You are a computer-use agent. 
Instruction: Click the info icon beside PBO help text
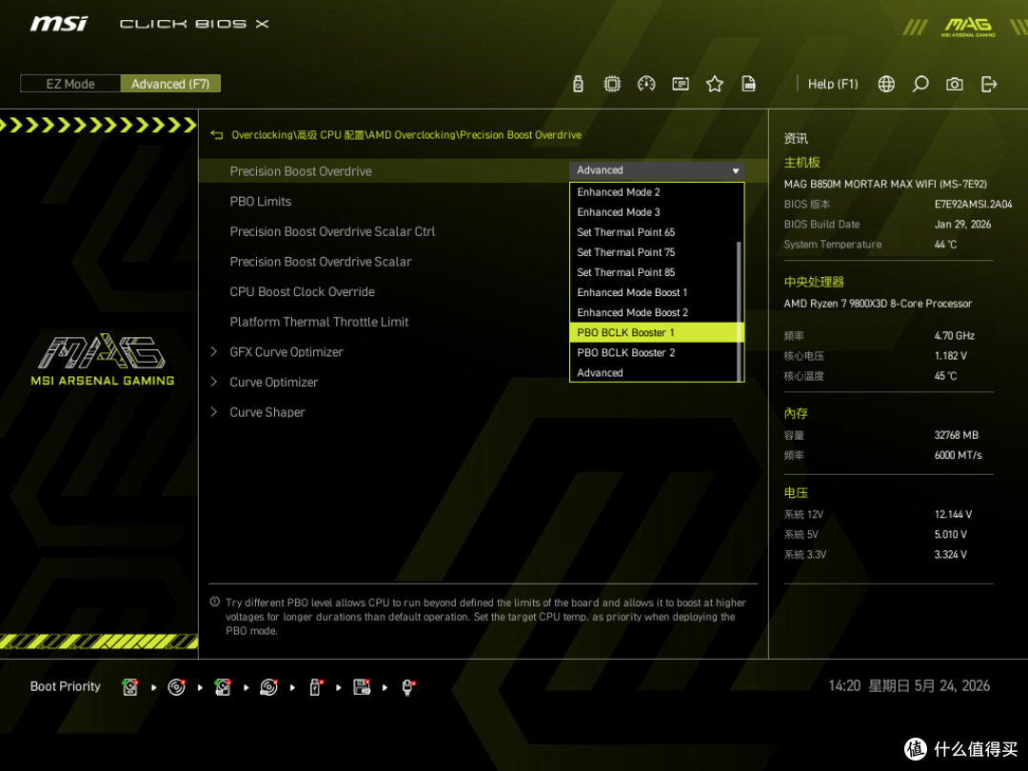coord(214,602)
